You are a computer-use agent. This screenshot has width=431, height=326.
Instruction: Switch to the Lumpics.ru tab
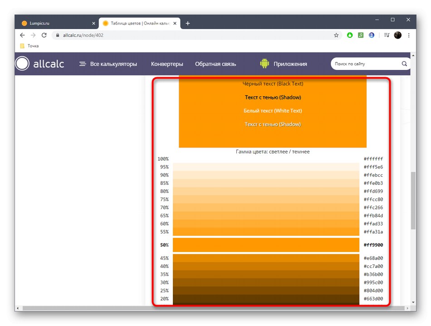click(x=58, y=24)
